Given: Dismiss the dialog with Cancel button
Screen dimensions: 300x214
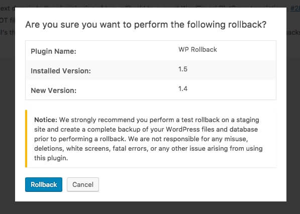Looking at the screenshot, I should tap(83, 184).
